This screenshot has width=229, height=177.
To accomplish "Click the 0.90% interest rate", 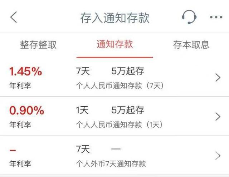I will (x=26, y=111).
